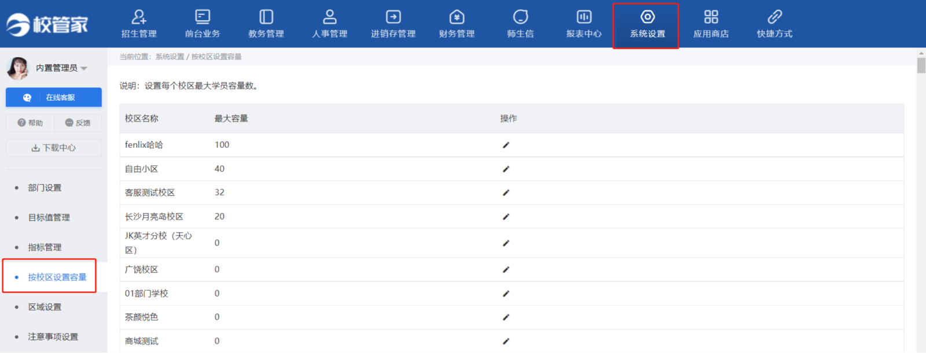Open 进销存管理 module
Viewport: 926px width, 353px height.
[x=394, y=24]
